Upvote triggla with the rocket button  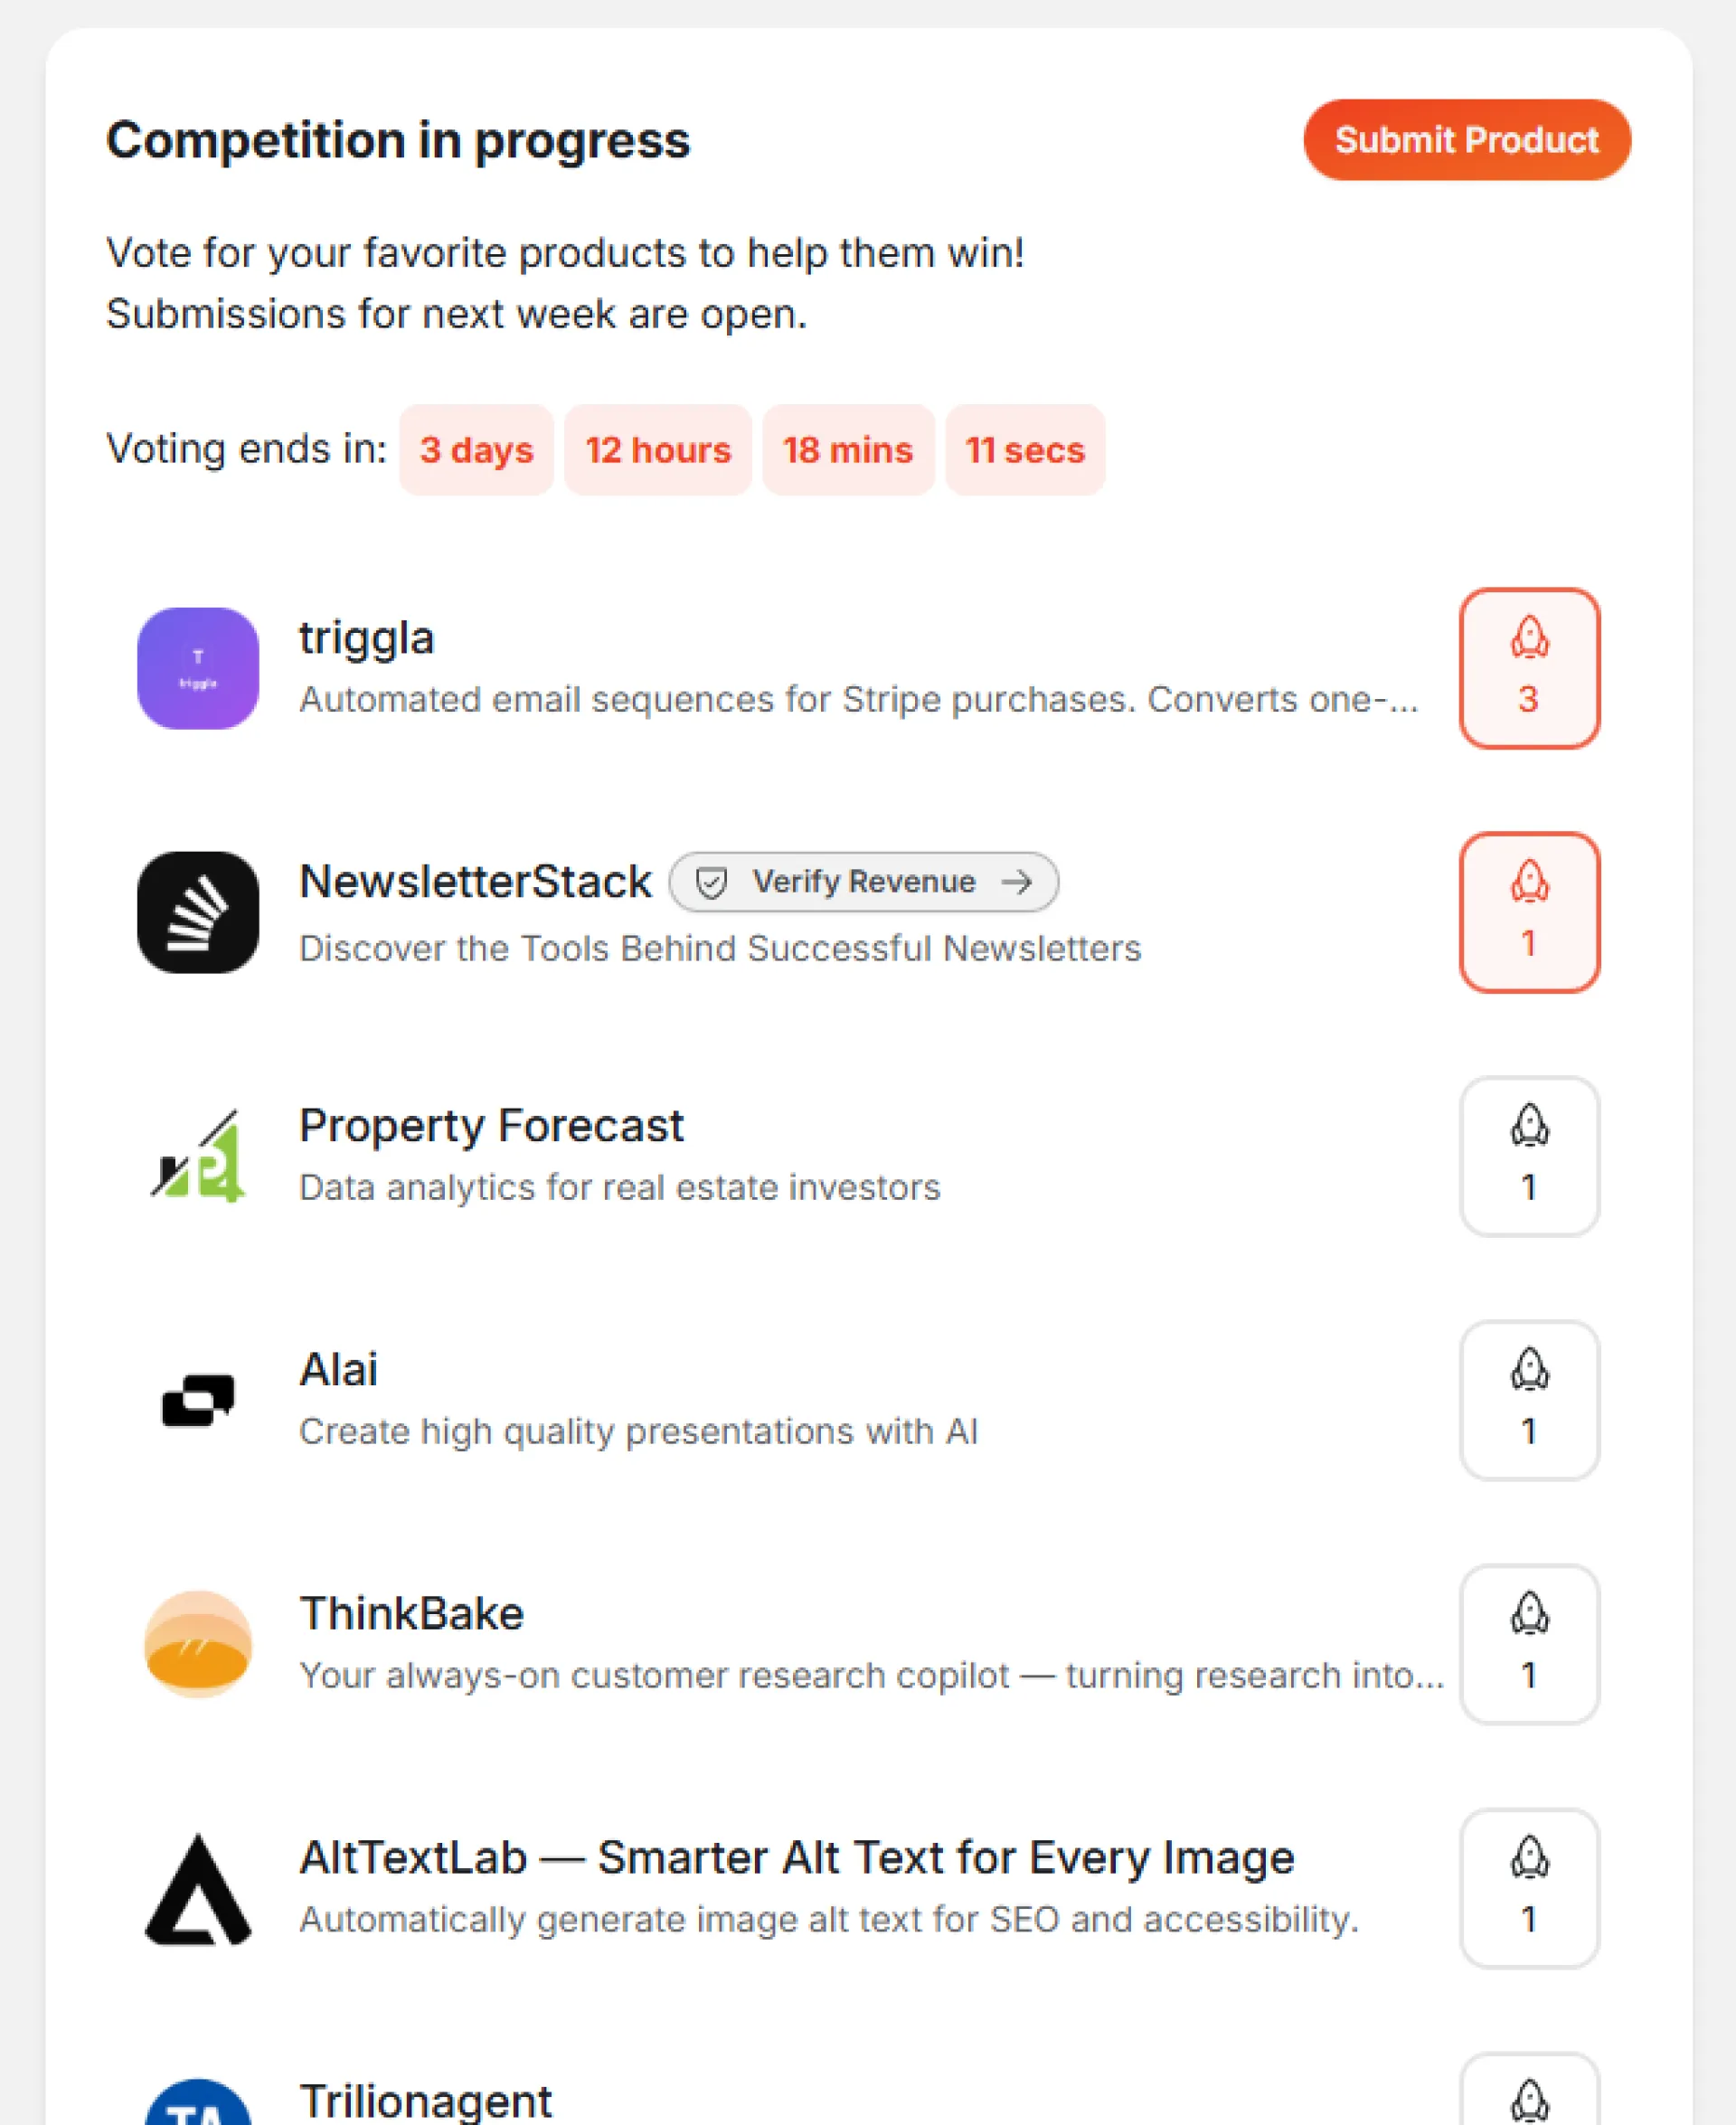pyautogui.click(x=1528, y=668)
